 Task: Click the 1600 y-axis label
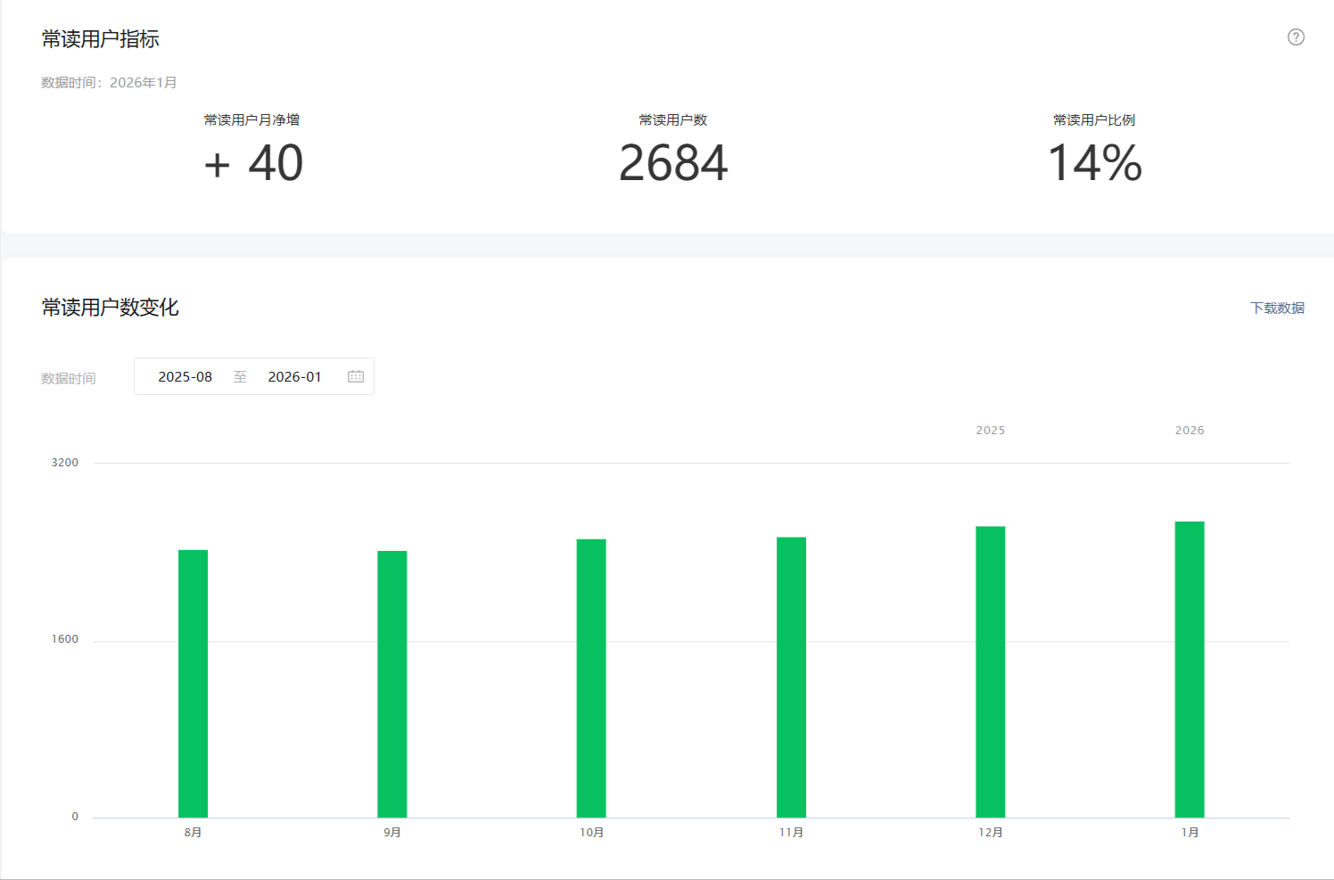tap(65, 639)
